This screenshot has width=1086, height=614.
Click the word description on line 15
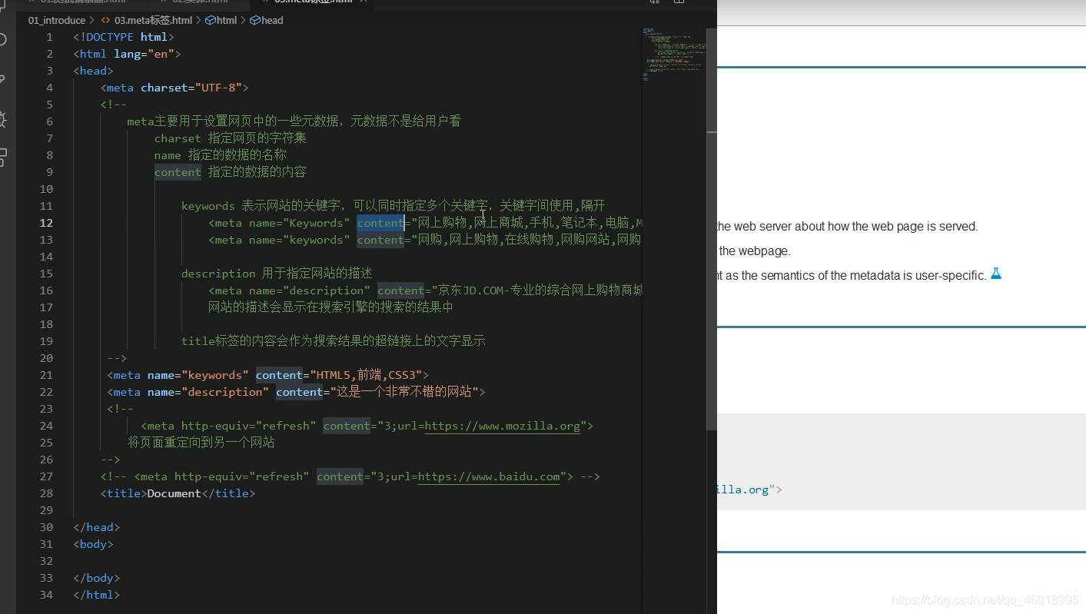coord(218,274)
